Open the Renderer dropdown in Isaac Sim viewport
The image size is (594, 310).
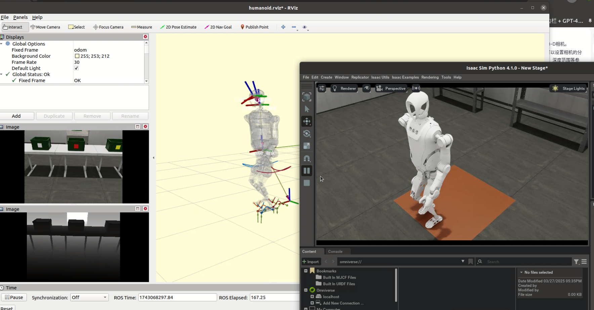pyautogui.click(x=344, y=88)
